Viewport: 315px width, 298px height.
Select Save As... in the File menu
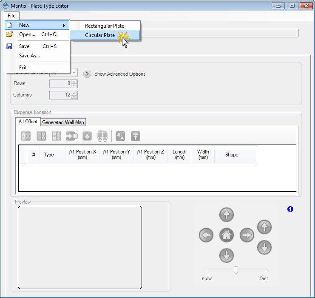[37, 56]
